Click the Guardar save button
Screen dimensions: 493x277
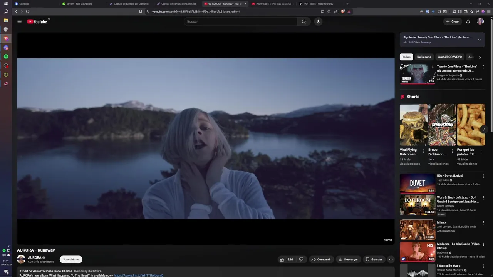[374, 259]
